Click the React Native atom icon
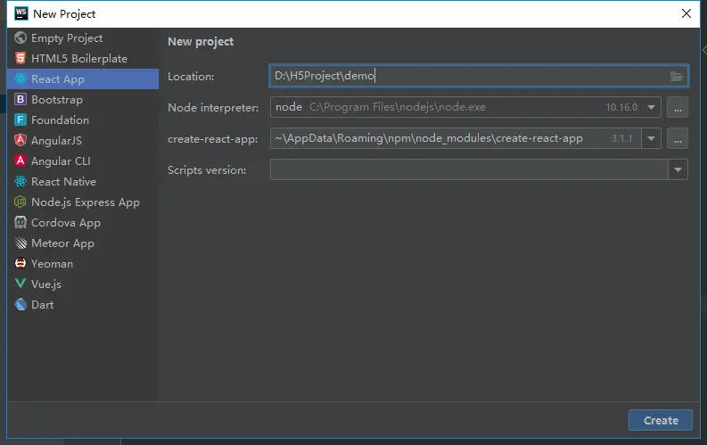Viewport: 707px width, 445px height. coord(21,181)
